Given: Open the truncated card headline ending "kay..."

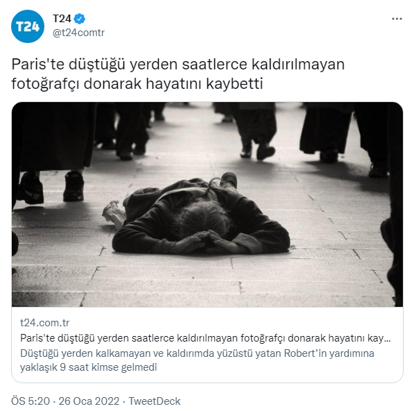Looking at the screenshot, I should [x=205, y=338].
